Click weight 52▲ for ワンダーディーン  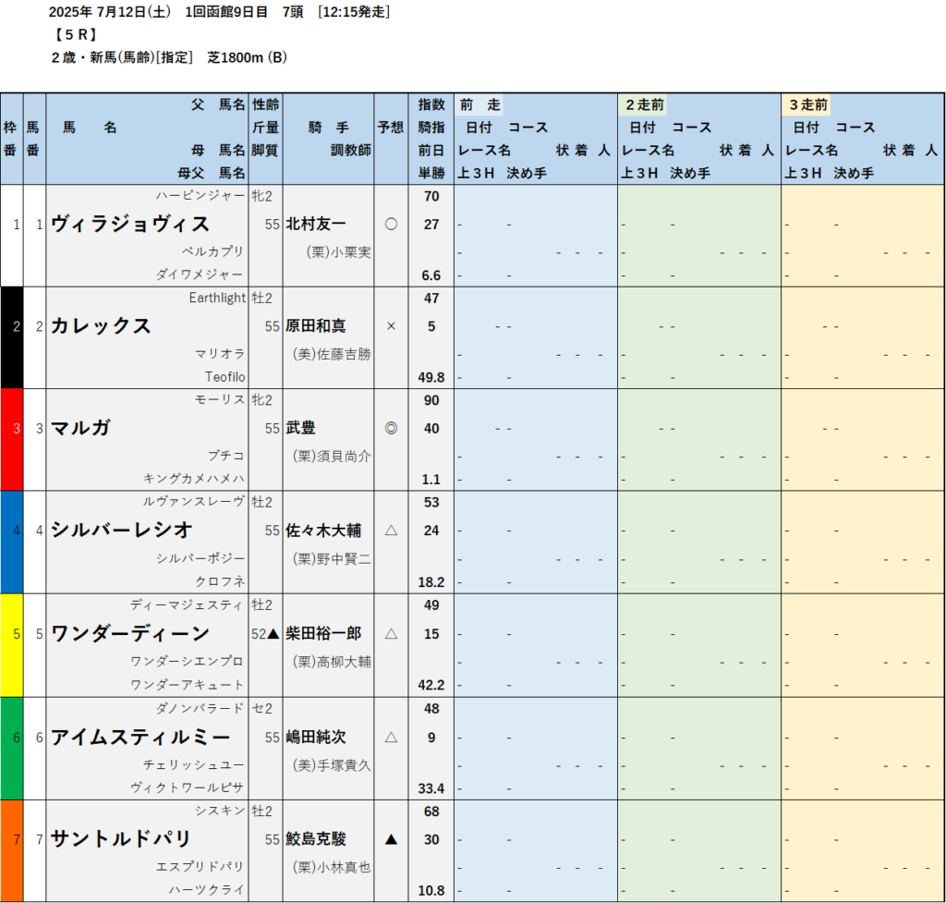click(x=265, y=634)
